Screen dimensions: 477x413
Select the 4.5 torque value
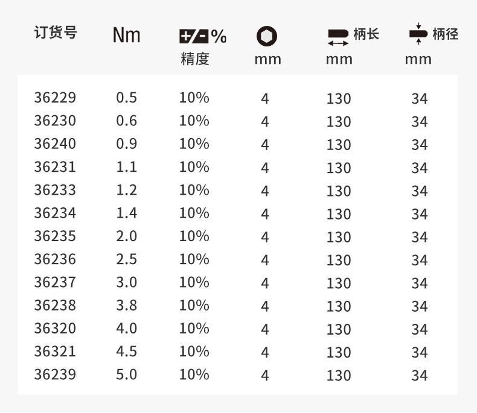[126, 352]
